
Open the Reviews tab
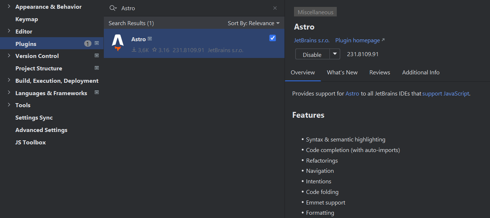click(x=380, y=72)
